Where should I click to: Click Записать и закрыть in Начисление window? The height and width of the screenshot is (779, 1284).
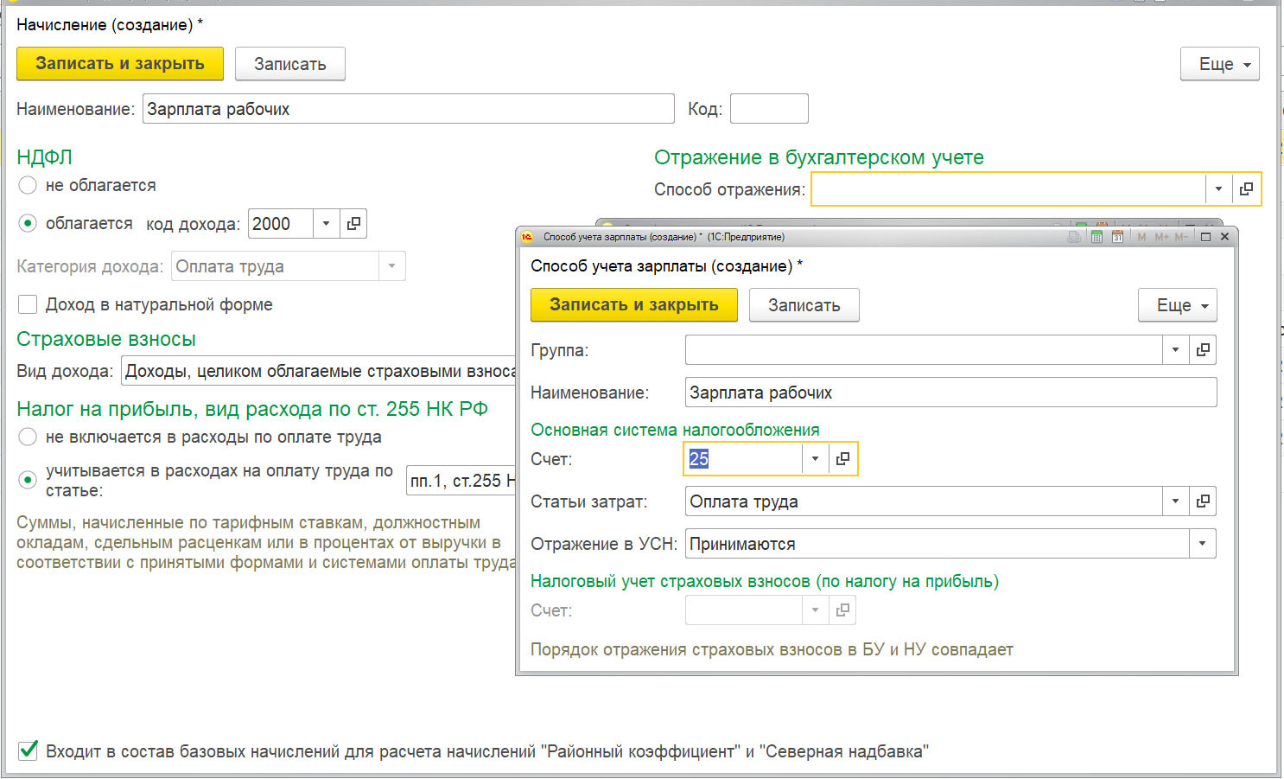[x=120, y=64]
